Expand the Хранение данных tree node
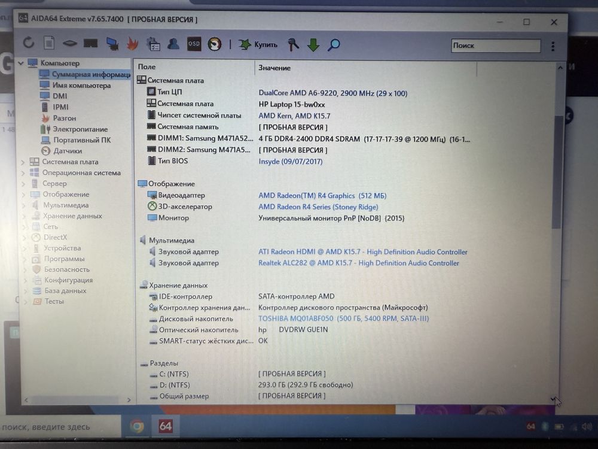Viewport: 598px width, 449px height. [25, 216]
